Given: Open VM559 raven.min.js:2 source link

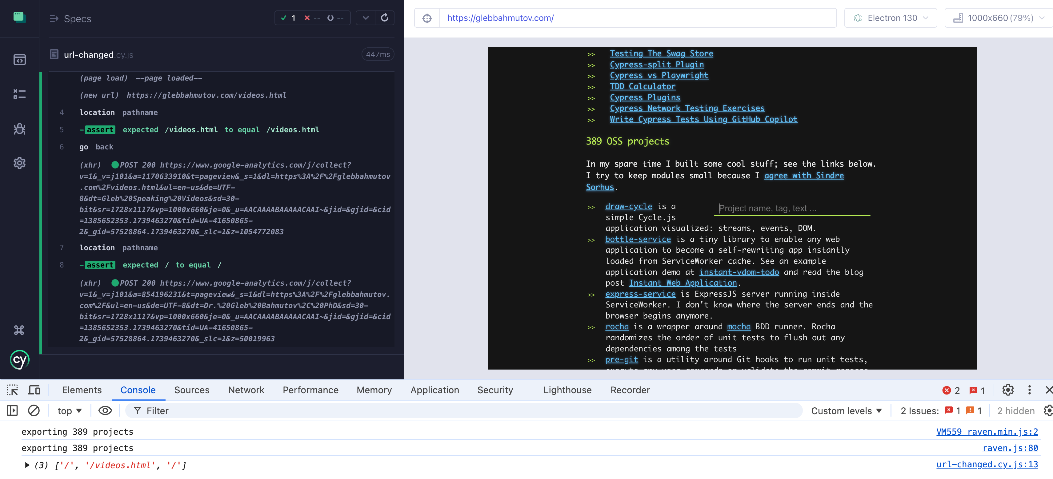Looking at the screenshot, I should (987, 432).
